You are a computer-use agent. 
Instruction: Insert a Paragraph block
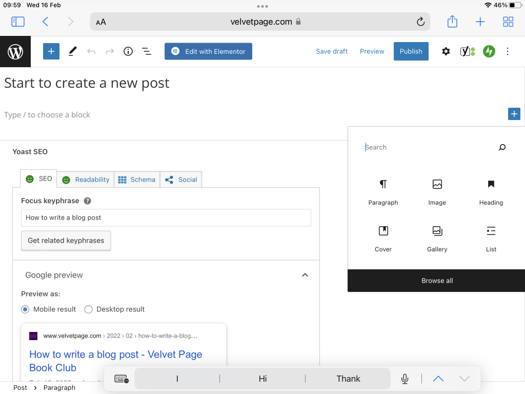[383, 192]
